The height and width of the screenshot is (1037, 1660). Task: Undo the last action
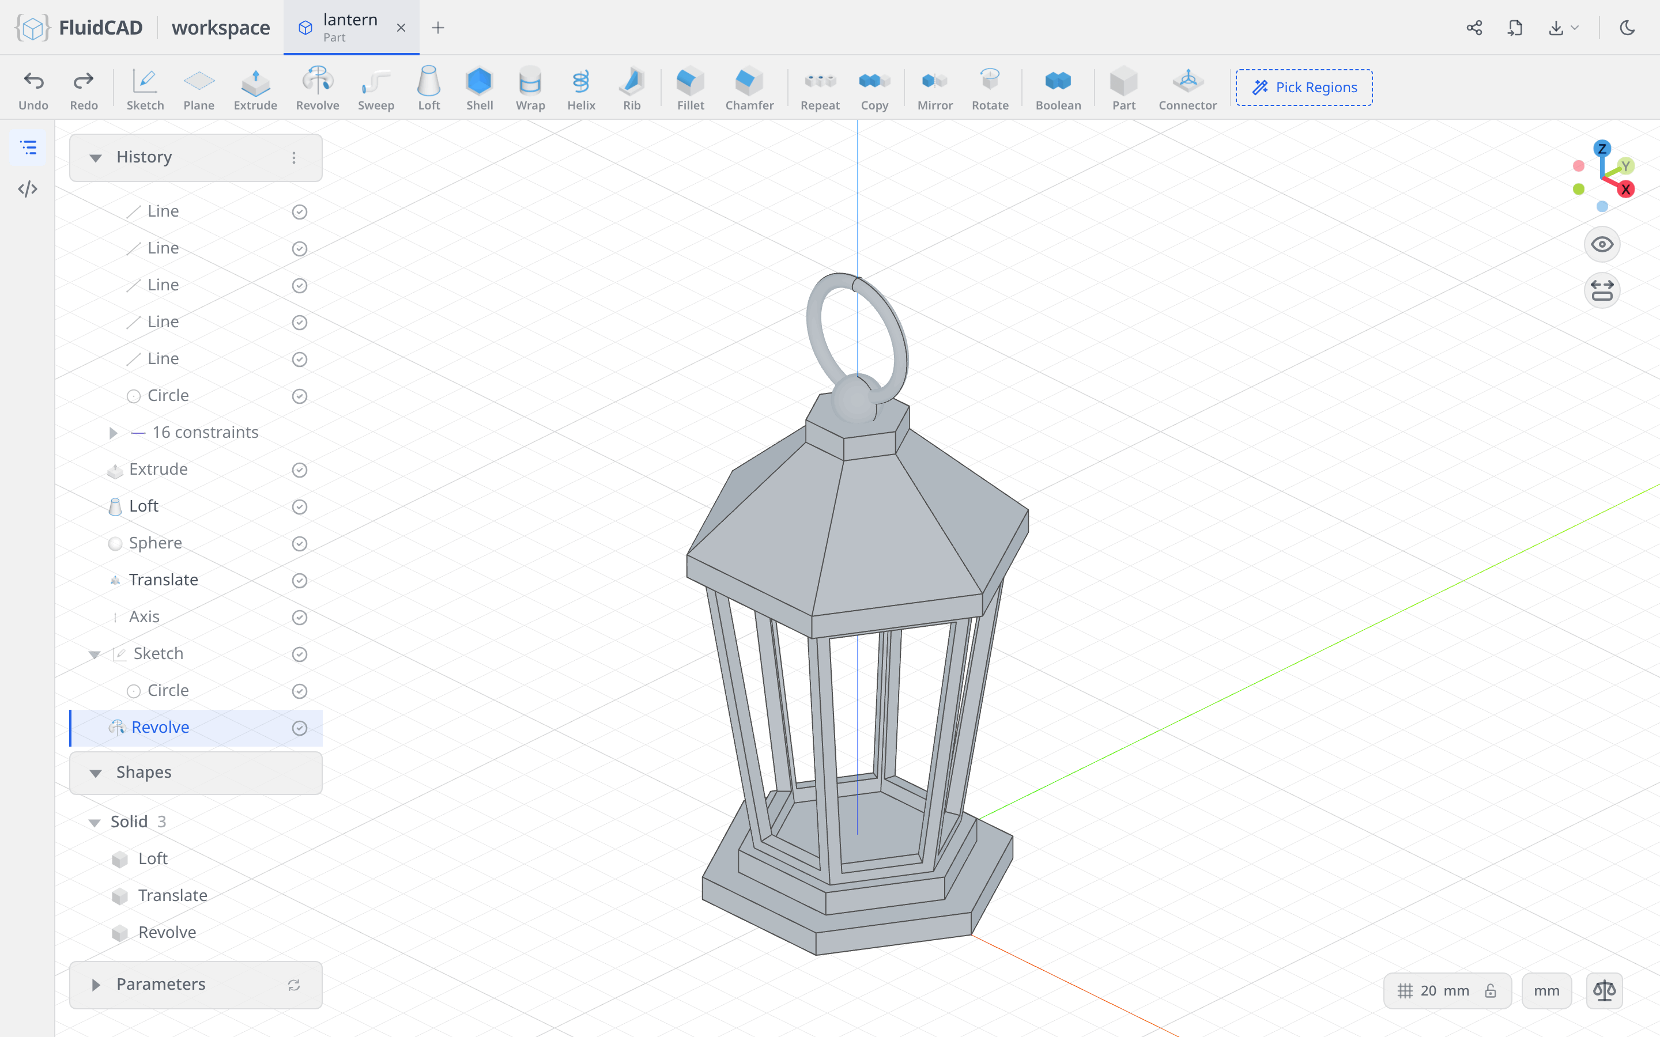(x=33, y=89)
